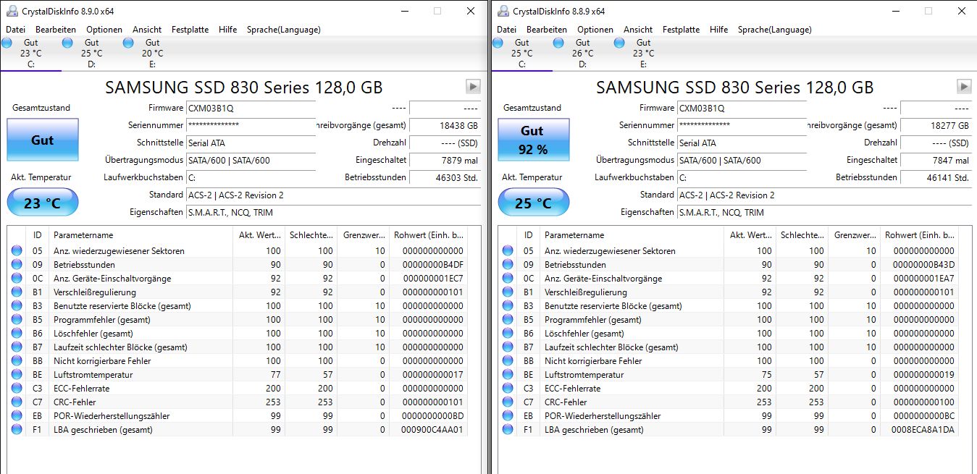Viewport: 977px width, 474px height.
Task: Click status orb for ID 05 in right window
Action: click(x=508, y=251)
